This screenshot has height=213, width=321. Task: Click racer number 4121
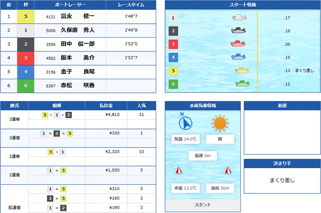pyautogui.click(x=51, y=17)
